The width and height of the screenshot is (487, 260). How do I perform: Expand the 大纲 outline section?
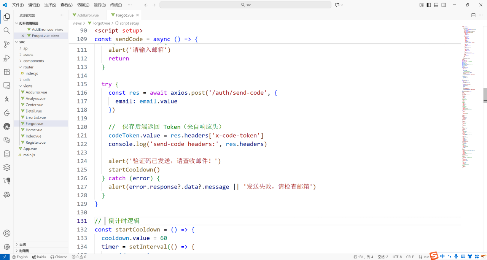[41, 244]
